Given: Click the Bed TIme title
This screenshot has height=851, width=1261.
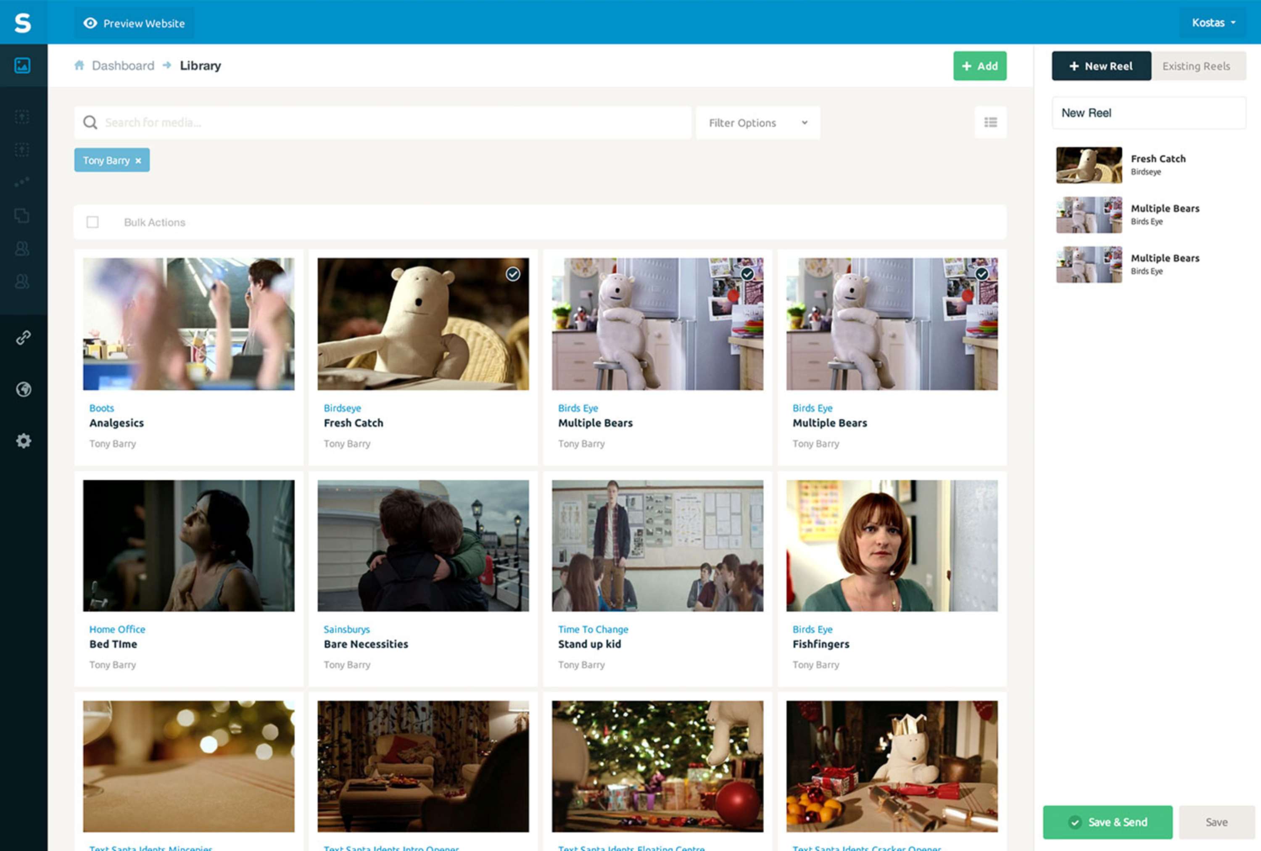Looking at the screenshot, I should click(113, 644).
